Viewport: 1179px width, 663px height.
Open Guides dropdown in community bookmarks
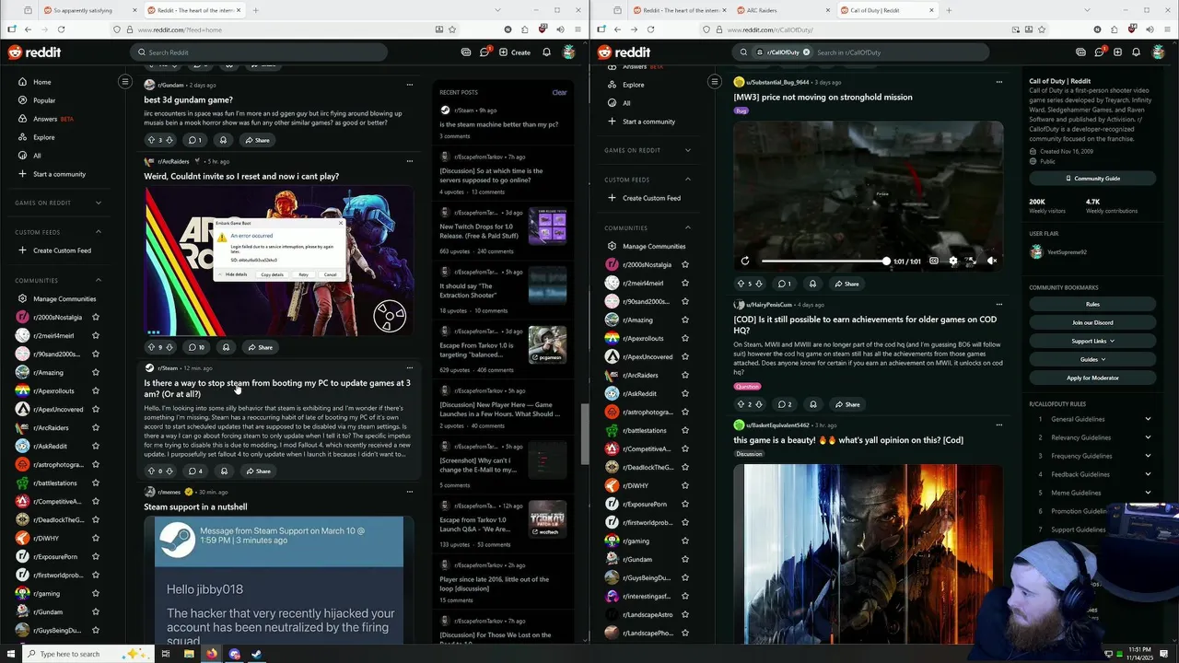[x=1092, y=359]
